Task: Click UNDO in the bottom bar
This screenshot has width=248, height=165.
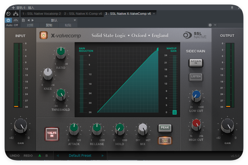Action: [15, 156]
